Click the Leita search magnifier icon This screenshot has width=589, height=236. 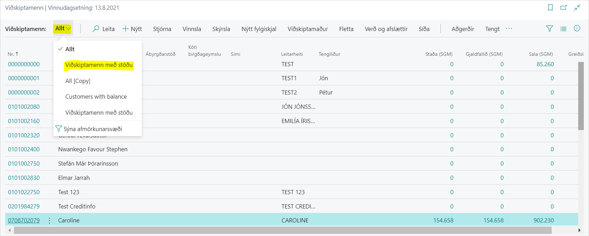coord(96,29)
